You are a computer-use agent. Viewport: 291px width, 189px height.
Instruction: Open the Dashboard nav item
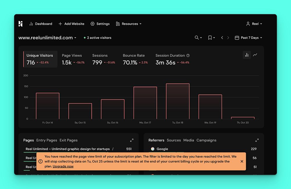[41, 24]
